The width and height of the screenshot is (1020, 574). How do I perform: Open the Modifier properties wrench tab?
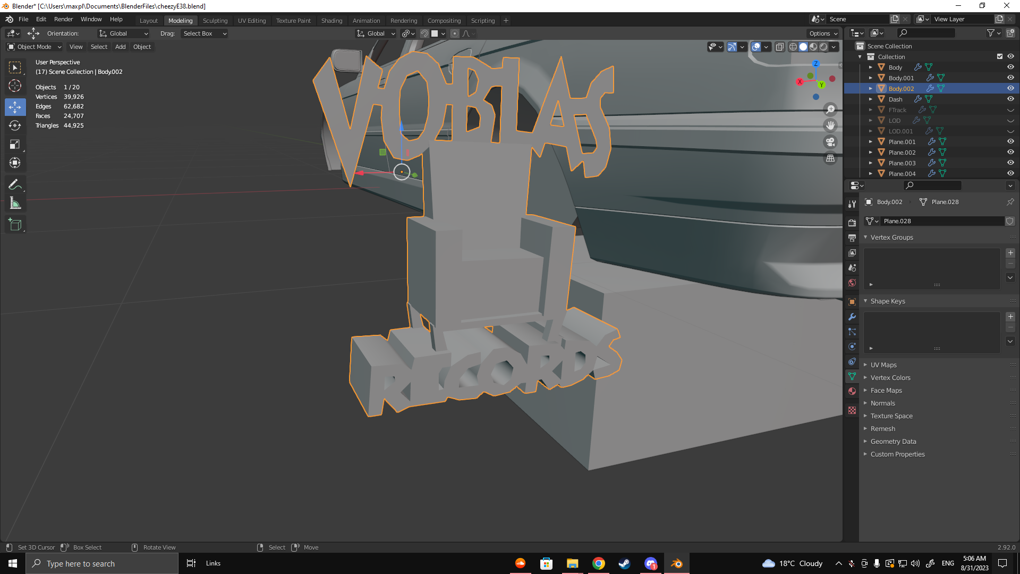coord(852,317)
